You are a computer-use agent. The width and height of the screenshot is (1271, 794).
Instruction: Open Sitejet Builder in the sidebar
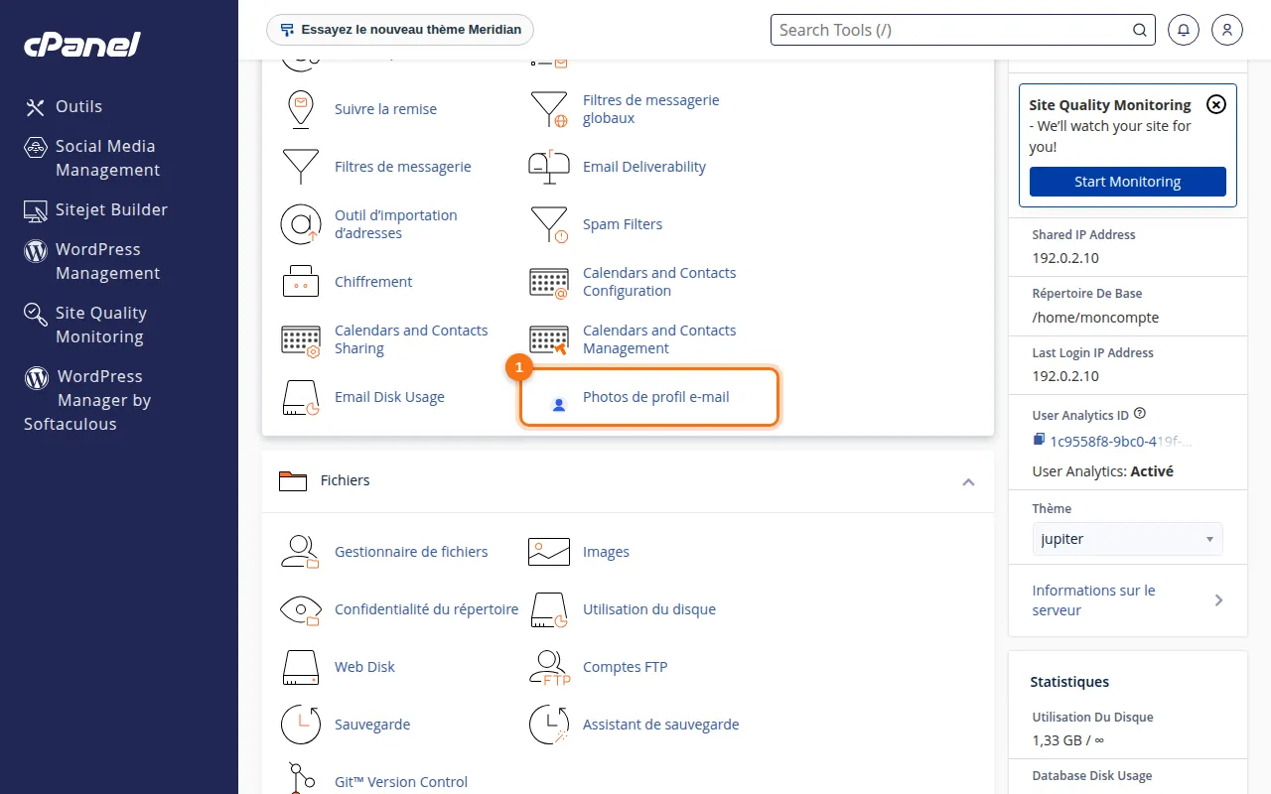click(96, 209)
